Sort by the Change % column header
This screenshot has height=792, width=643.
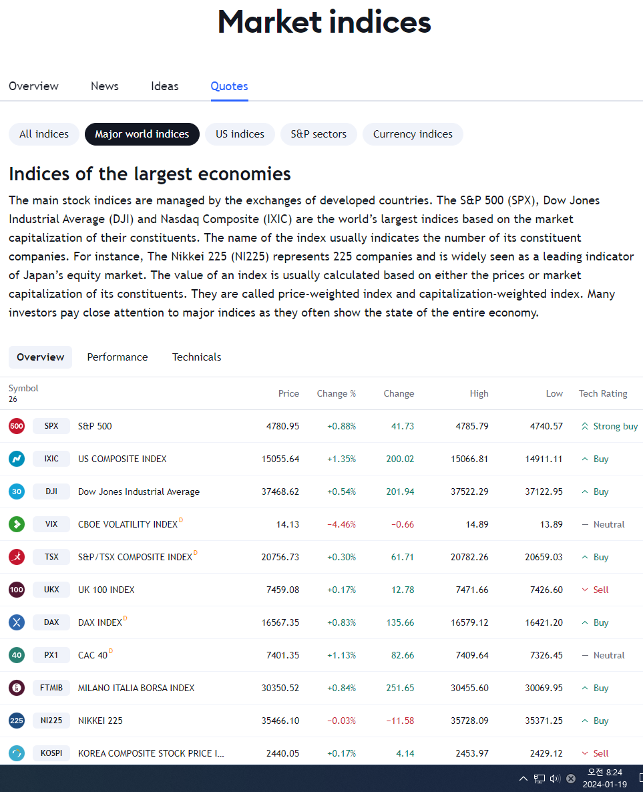pos(337,393)
